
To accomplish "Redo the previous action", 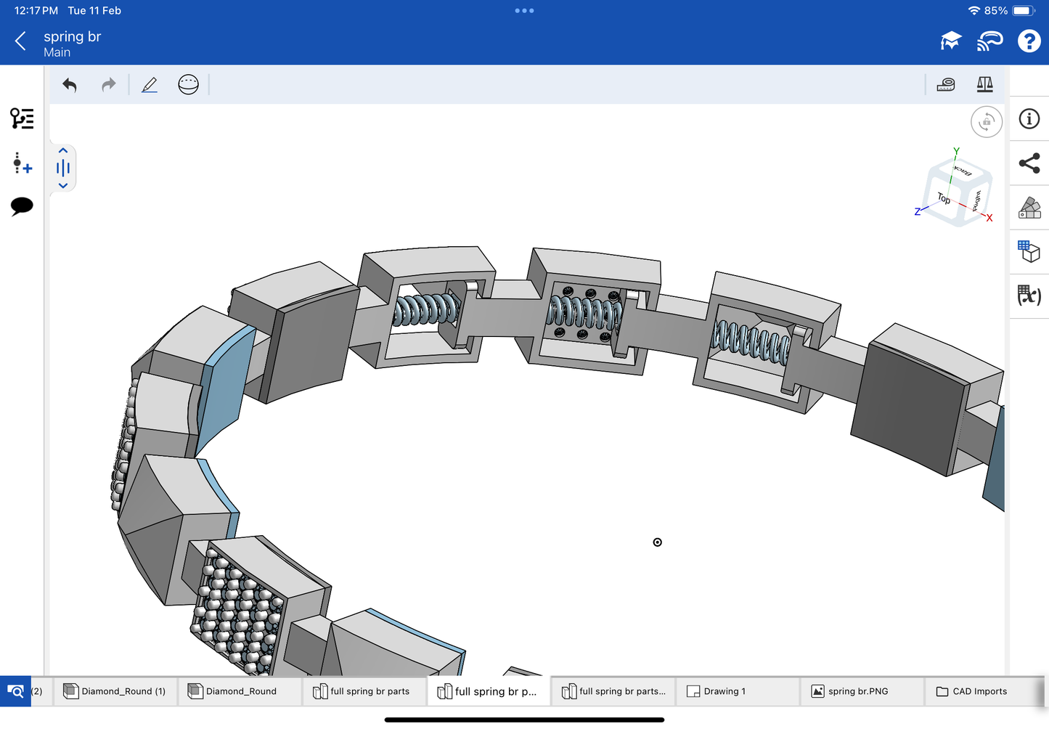I will click(x=108, y=85).
